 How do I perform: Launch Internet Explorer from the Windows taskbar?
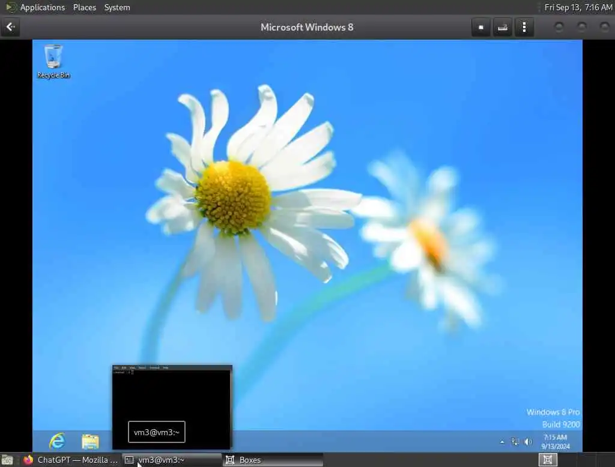coord(57,441)
